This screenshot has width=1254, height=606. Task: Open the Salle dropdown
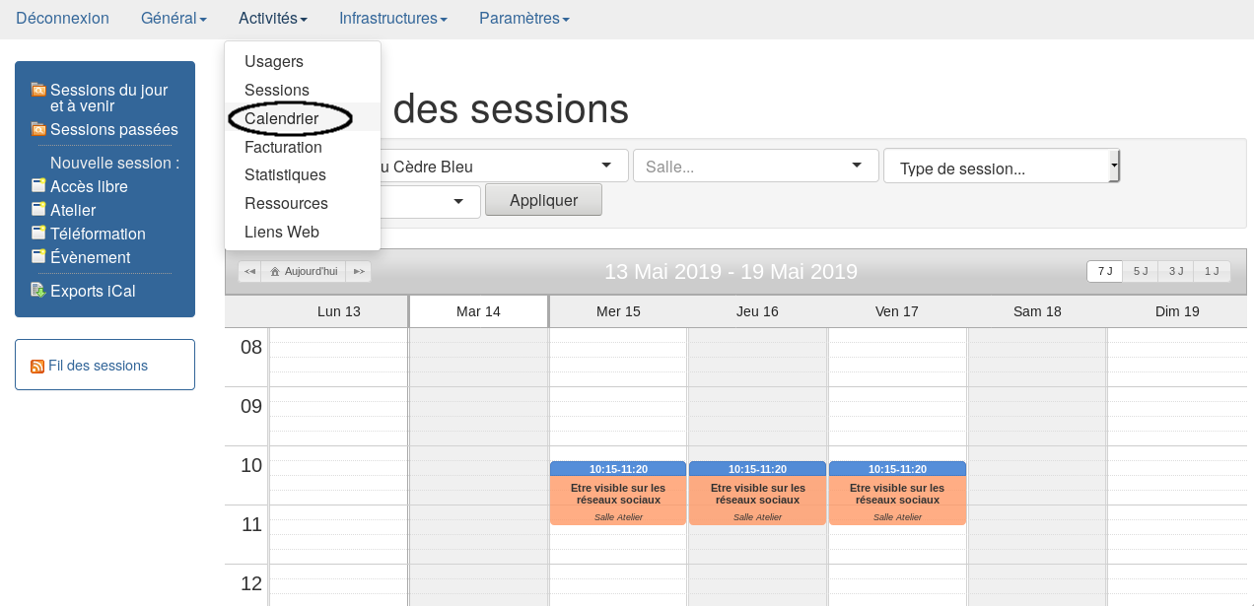pos(755,167)
